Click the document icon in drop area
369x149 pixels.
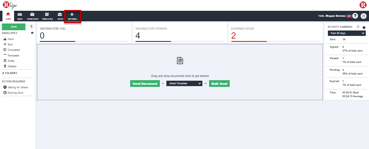[180, 60]
